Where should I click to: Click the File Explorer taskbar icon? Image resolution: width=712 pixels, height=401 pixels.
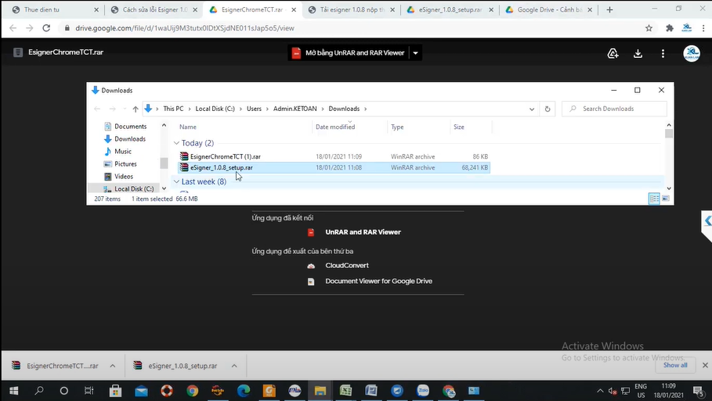coord(320,391)
